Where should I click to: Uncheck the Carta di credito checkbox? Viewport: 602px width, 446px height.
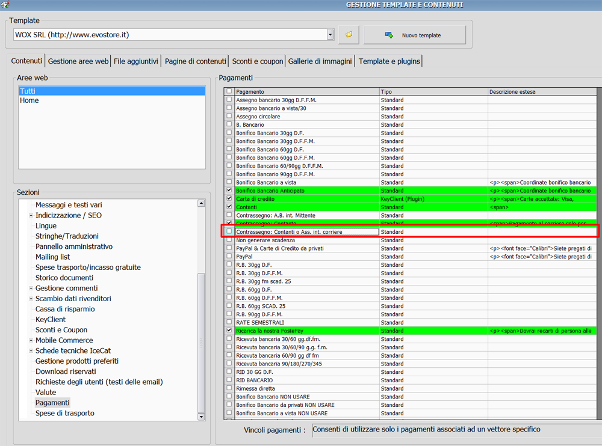tap(229, 198)
